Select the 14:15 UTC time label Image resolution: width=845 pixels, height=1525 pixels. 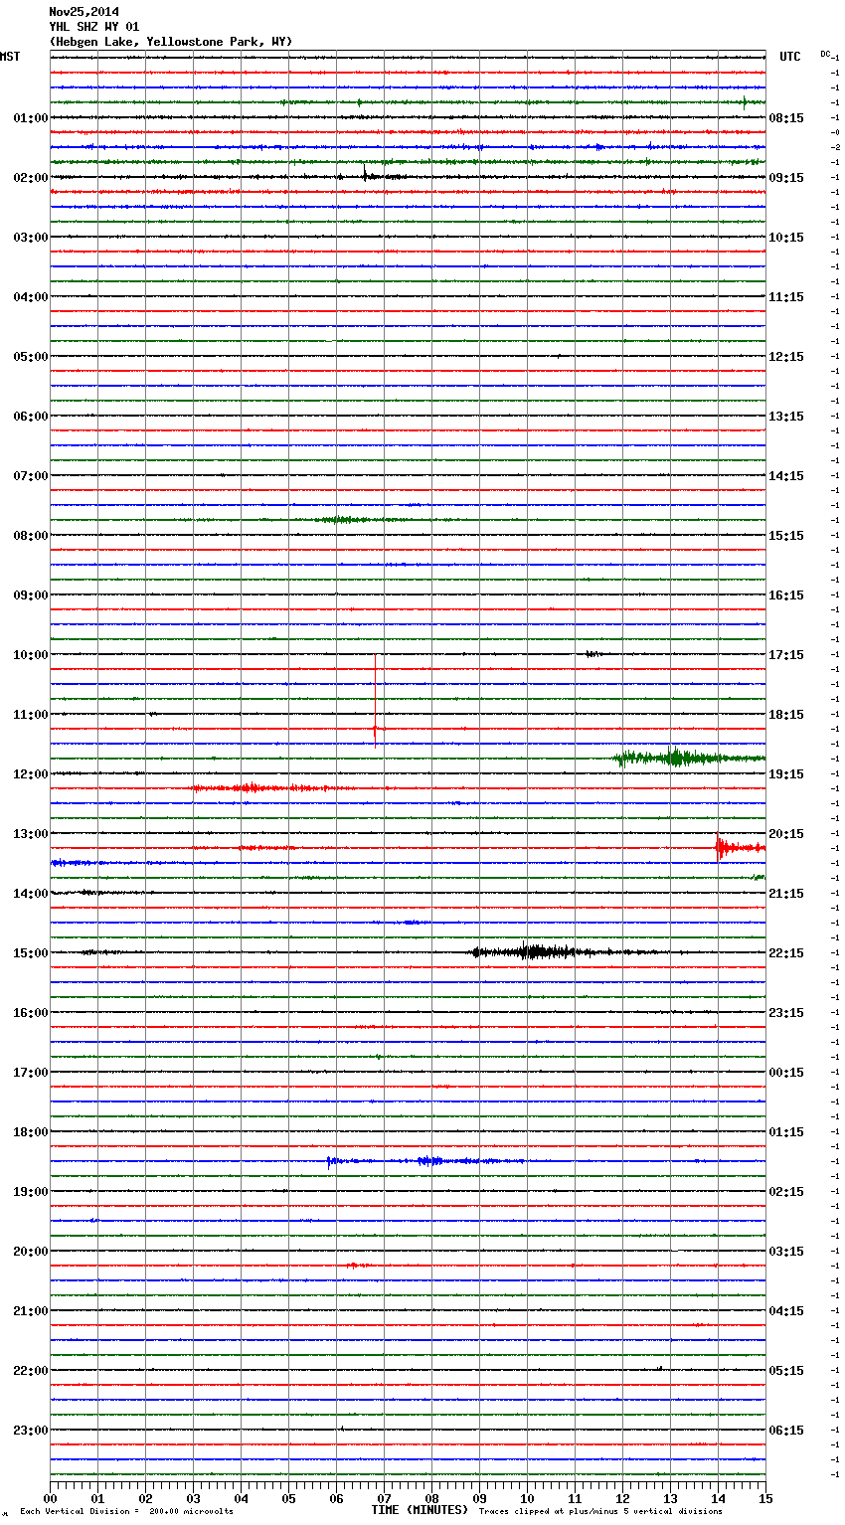786,476
